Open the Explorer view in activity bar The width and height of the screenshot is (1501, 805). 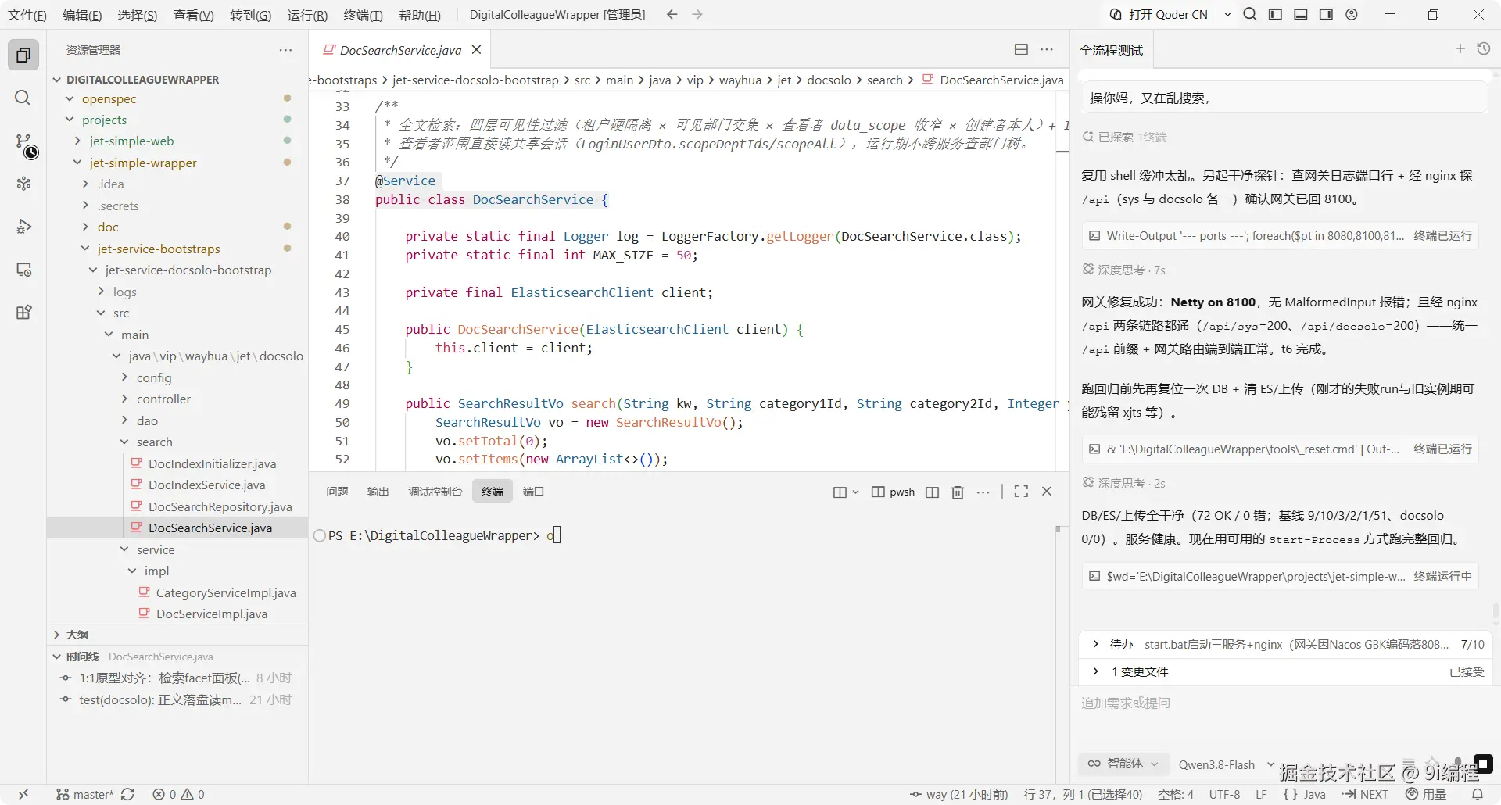point(23,55)
